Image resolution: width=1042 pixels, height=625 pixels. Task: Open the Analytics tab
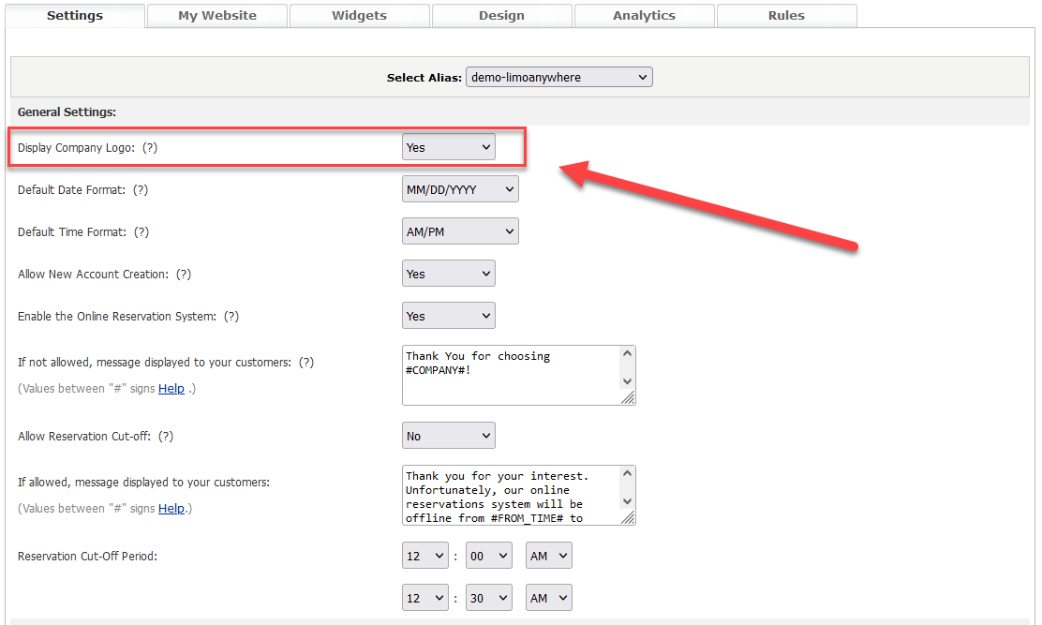[644, 16]
